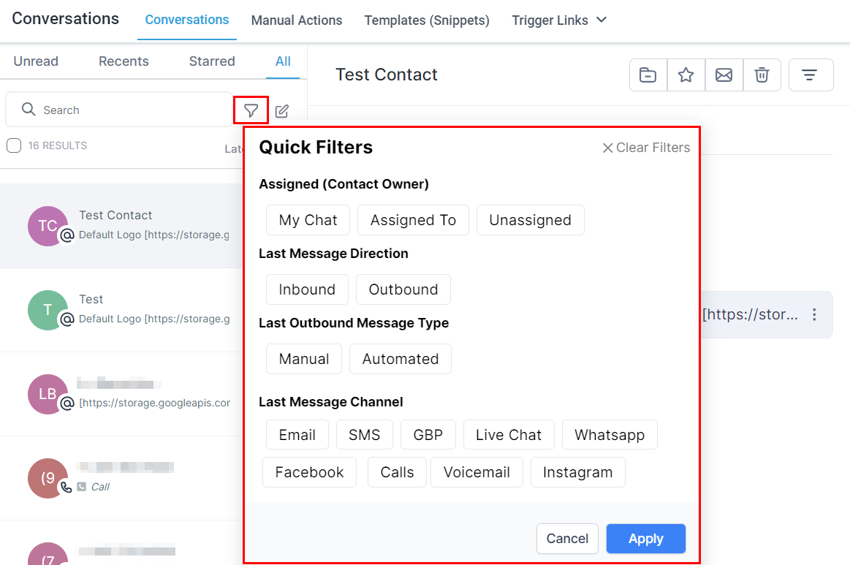This screenshot has height=565, width=850.
Task: Click the envelope mark-unread icon
Action: (x=724, y=75)
